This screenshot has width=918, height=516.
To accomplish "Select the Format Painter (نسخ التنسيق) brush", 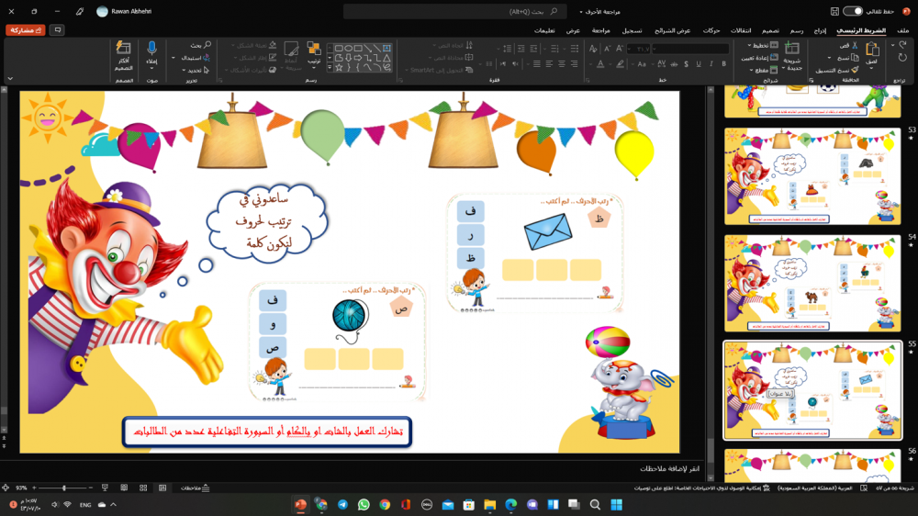I will [855, 70].
